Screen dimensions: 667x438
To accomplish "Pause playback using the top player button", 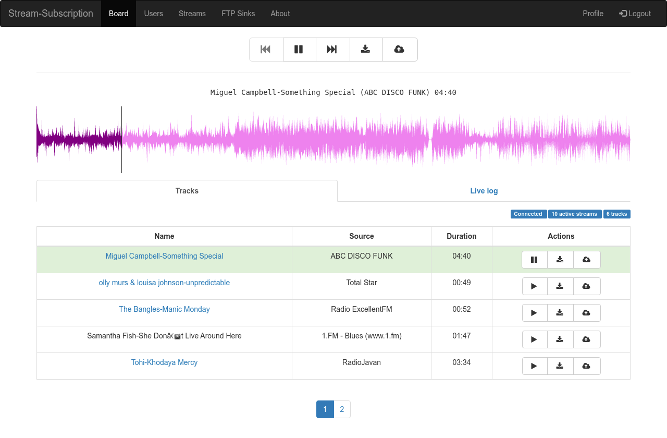I will tap(300, 50).
